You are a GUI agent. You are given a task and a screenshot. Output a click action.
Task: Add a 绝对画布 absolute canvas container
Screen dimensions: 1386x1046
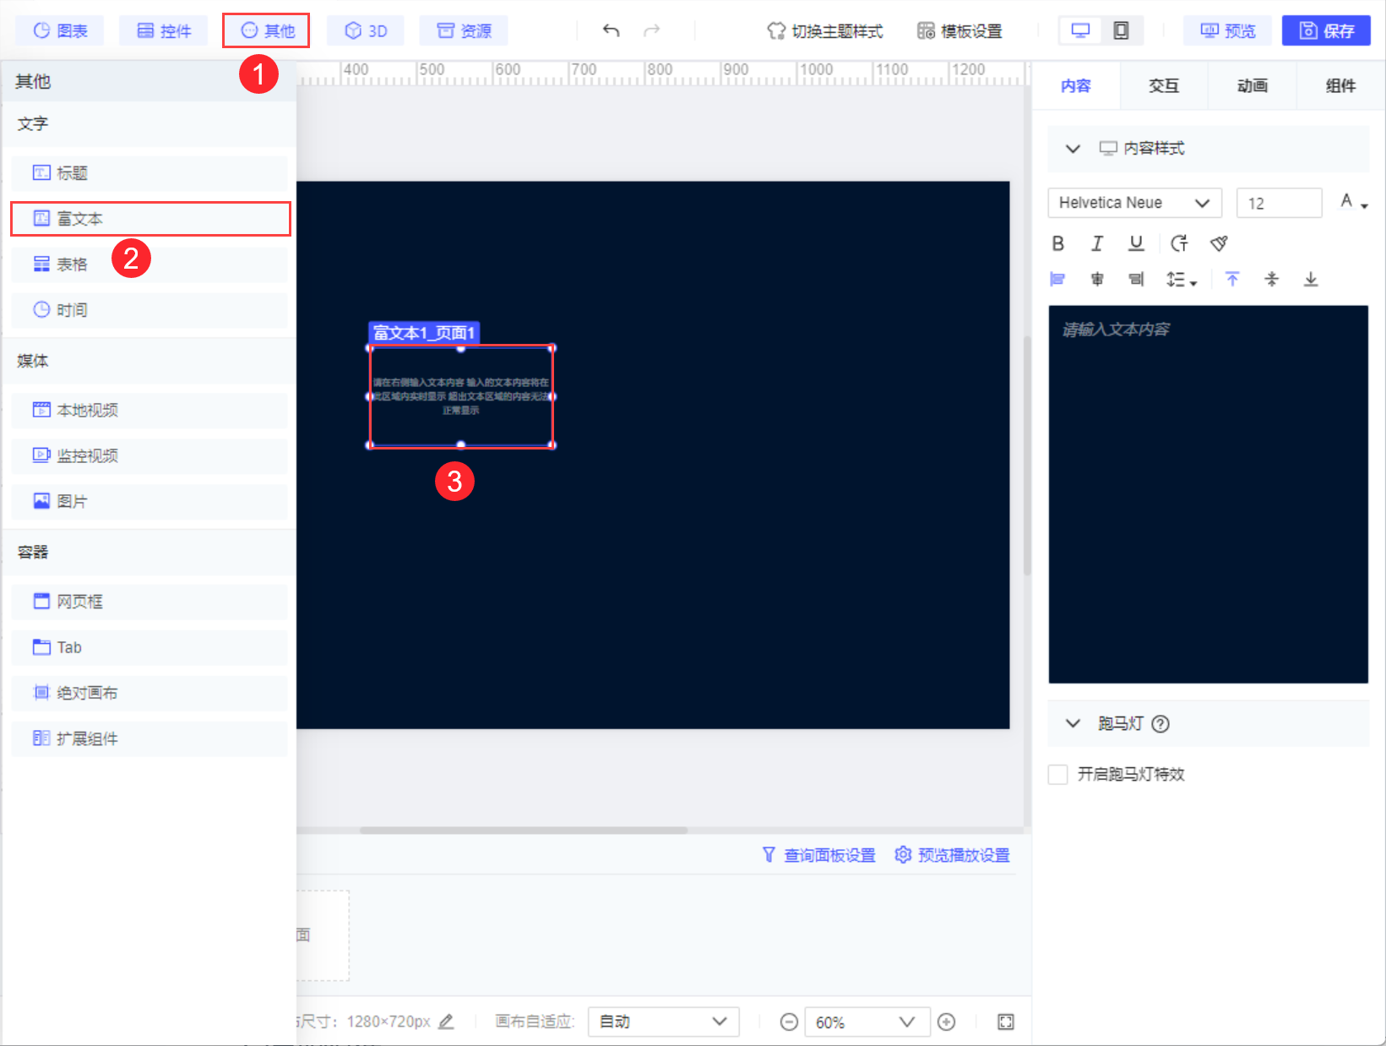point(149,694)
